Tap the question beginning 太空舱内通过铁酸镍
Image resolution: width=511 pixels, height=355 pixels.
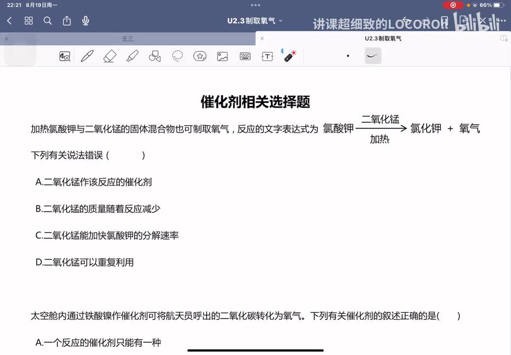(x=246, y=316)
